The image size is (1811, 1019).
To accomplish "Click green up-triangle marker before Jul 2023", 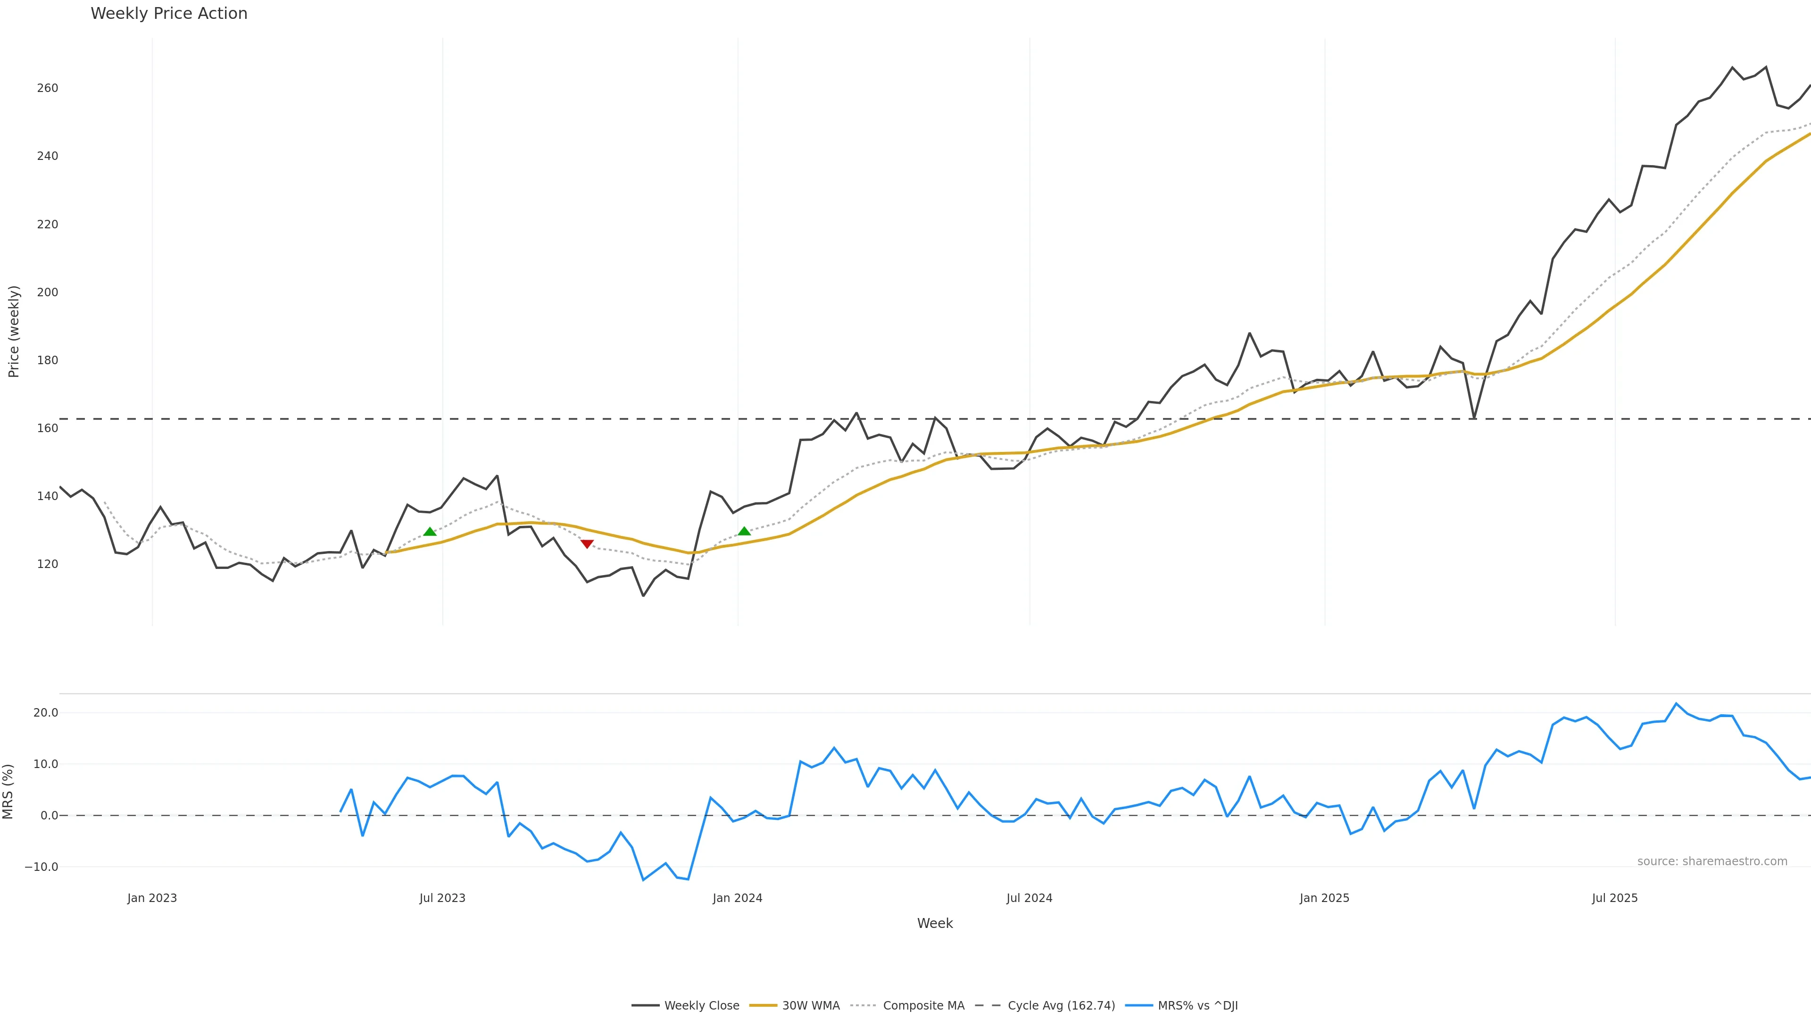I will [x=430, y=532].
